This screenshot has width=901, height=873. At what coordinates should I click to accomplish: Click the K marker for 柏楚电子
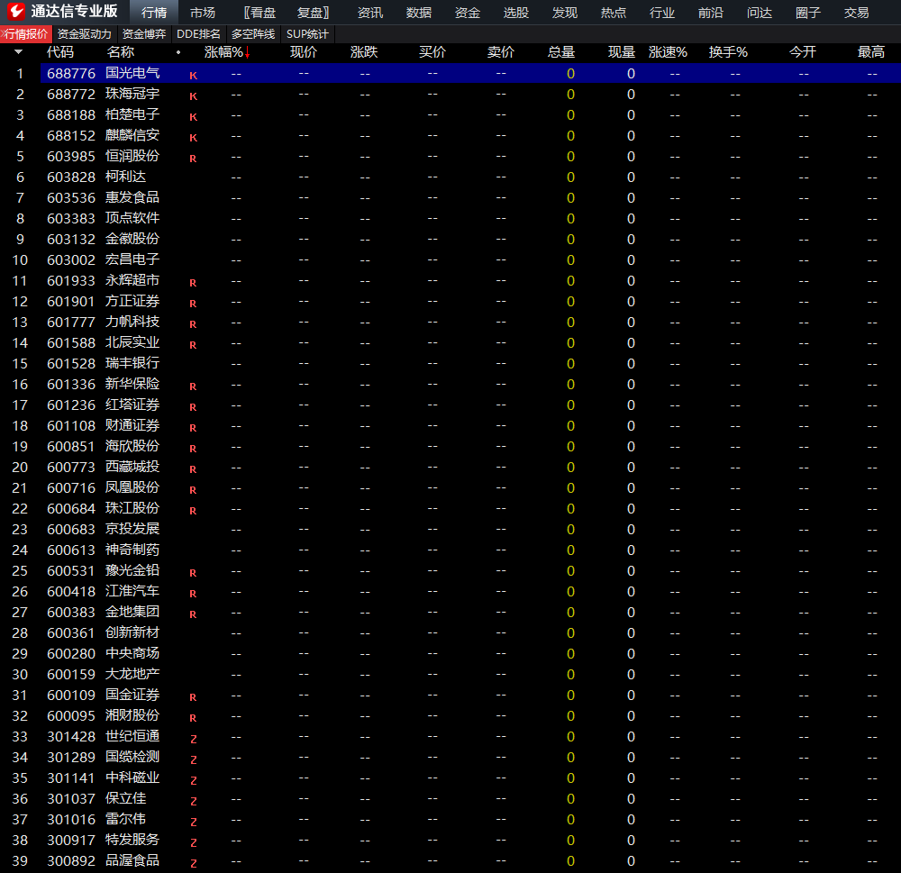193,116
